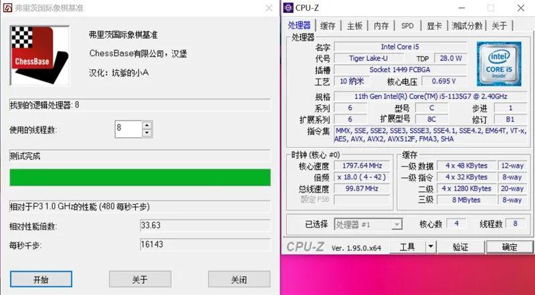Click the core speed 1797.64 MHz value

[x=362, y=166]
